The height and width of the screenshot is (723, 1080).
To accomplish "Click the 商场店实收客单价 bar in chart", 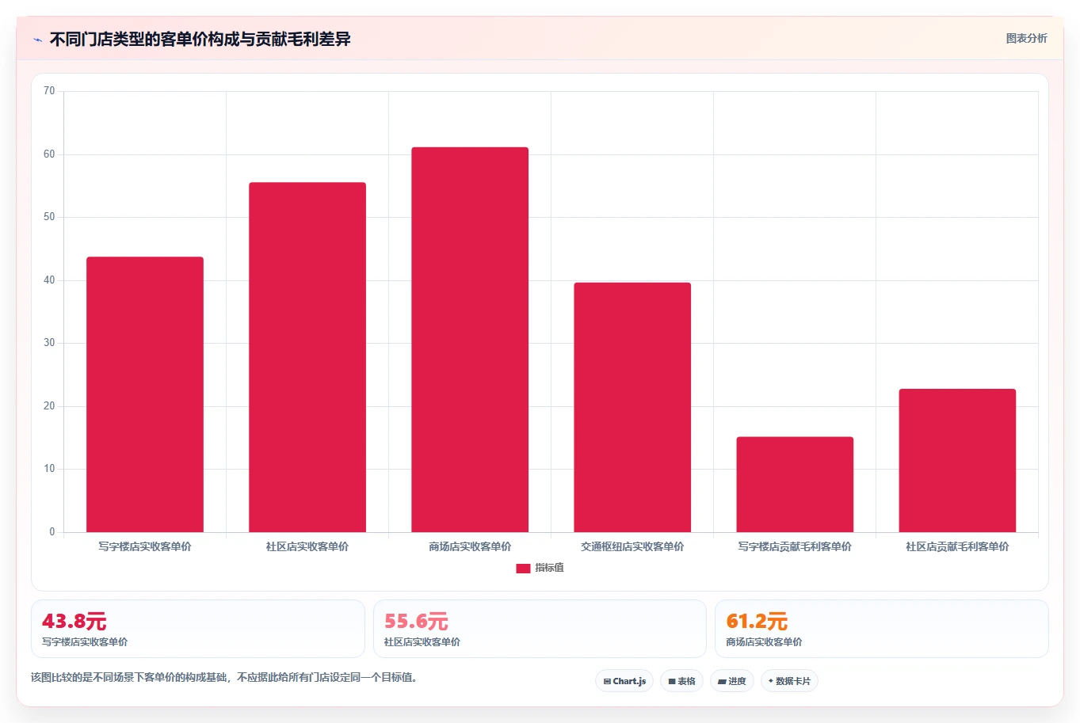I will click(x=470, y=340).
